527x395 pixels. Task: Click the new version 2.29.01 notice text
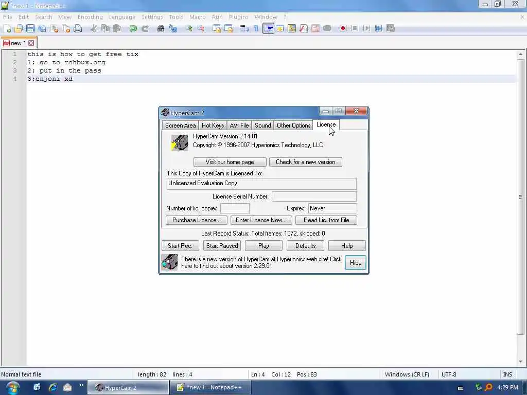261,262
